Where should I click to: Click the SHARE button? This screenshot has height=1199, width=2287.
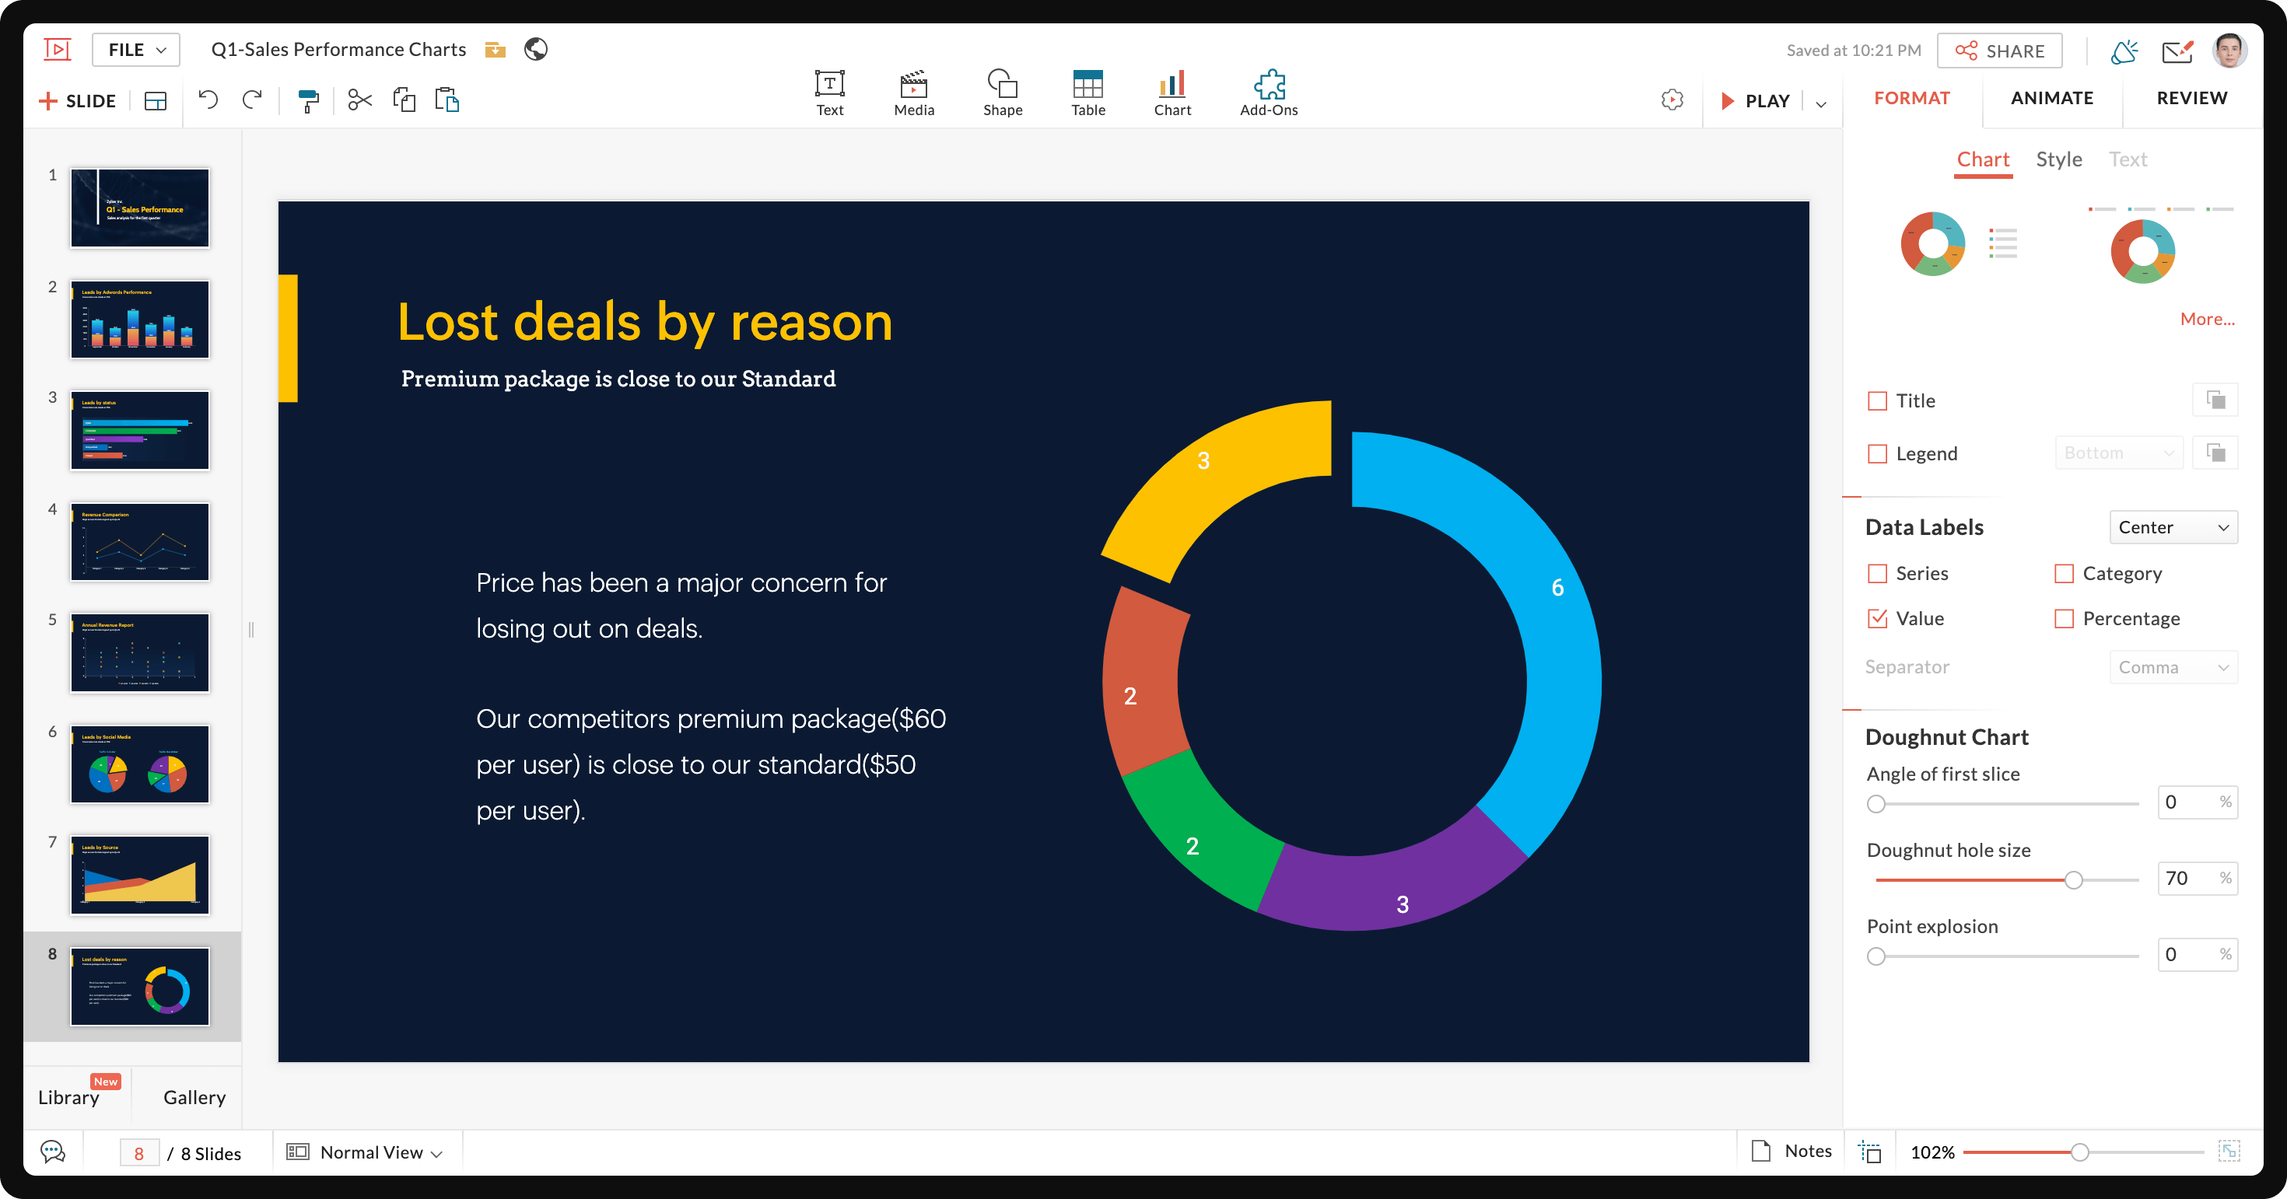(x=1999, y=51)
